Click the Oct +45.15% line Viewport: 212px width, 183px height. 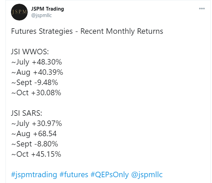36,154
